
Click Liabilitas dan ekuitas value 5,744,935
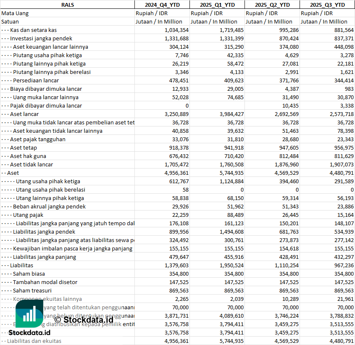(231, 340)
